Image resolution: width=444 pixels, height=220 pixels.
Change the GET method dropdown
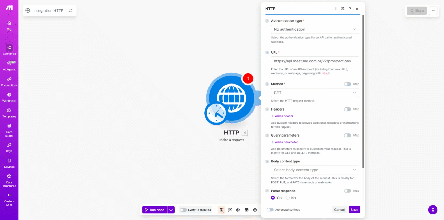[x=315, y=93]
